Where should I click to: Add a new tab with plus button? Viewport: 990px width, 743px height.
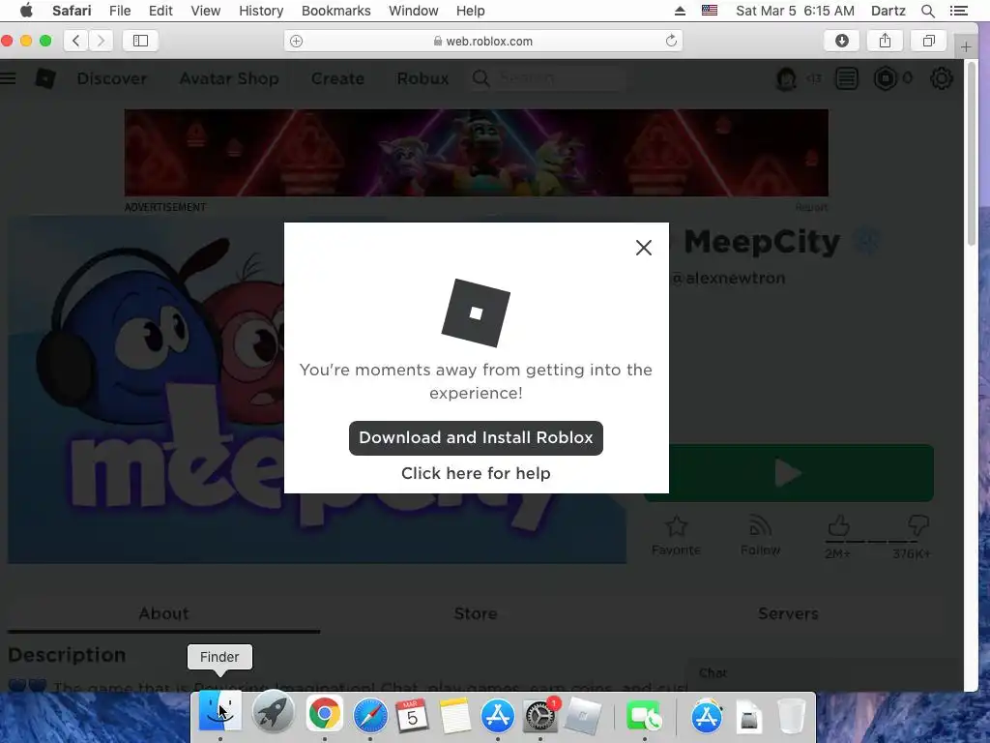coord(966,46)
